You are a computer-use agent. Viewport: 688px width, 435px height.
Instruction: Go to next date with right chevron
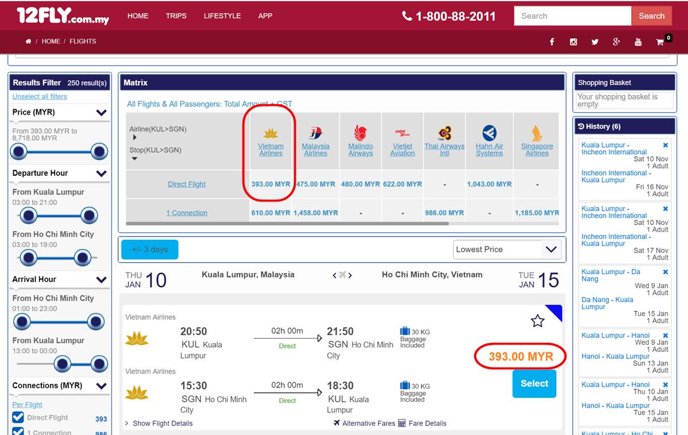[x=350, y=275]
